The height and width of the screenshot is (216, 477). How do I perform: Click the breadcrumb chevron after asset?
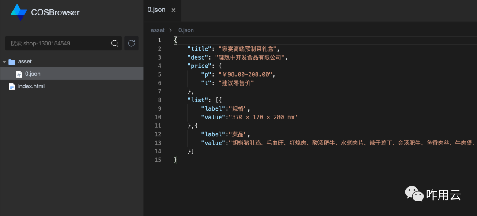170,30
